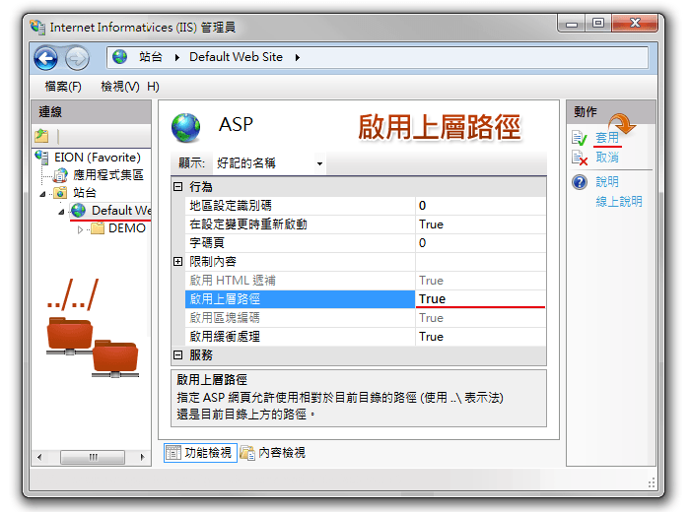Go back with the blue back arrow
Screen dimensions: 690x512
point(46,58)
